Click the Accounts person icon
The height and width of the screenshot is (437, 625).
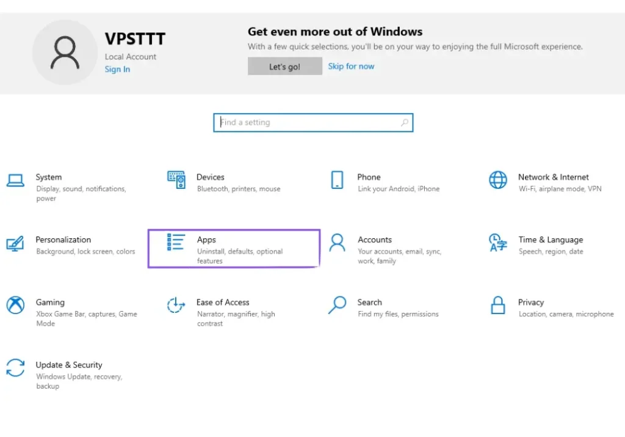pyautogui.click(x=337, y=243)
